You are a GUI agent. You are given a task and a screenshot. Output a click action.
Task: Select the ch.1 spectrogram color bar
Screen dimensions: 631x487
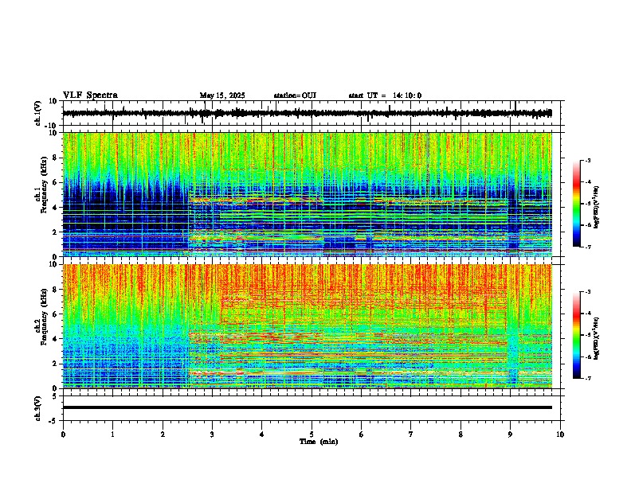pyautogui.click(x=576, y=204)
